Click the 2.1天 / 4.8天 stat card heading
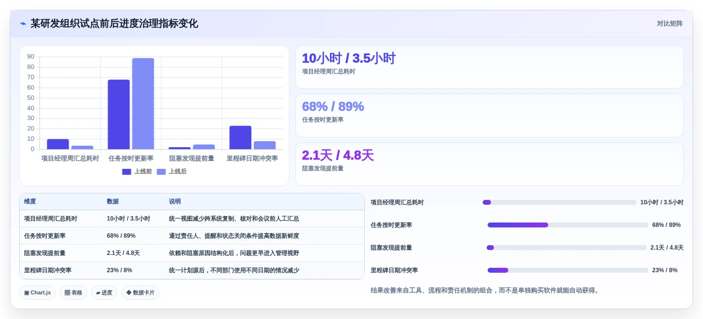Viewport: 703px width, 319px height. (x=338, y=155)
